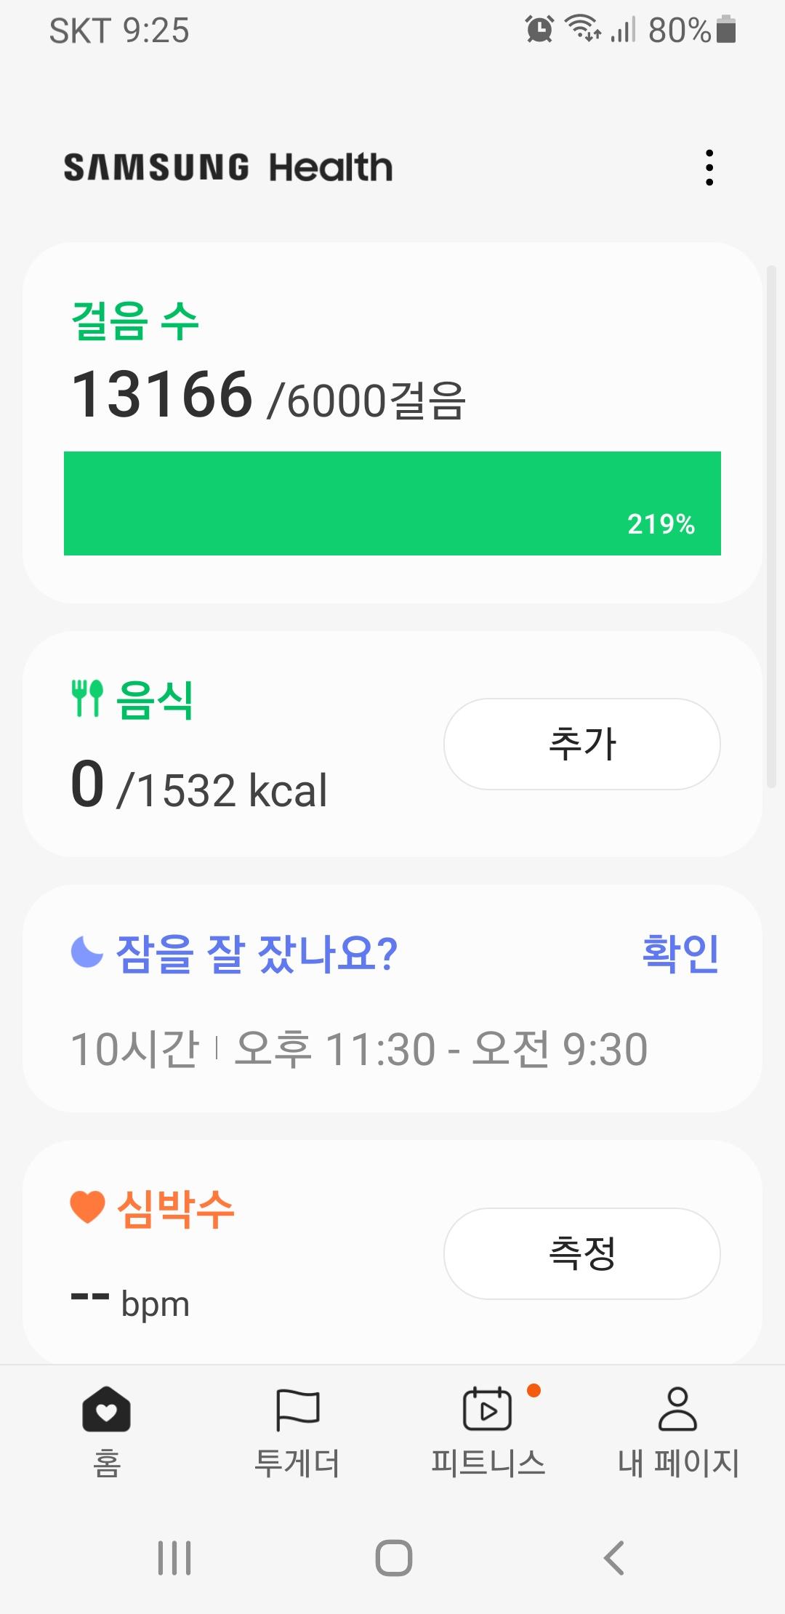This screenshot has width=785, height=1614.
Task: Tap the orange heart rate icon
Action: point(87,1208)
